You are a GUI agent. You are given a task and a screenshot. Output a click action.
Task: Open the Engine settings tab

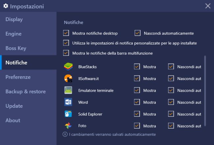click(28, 34)
